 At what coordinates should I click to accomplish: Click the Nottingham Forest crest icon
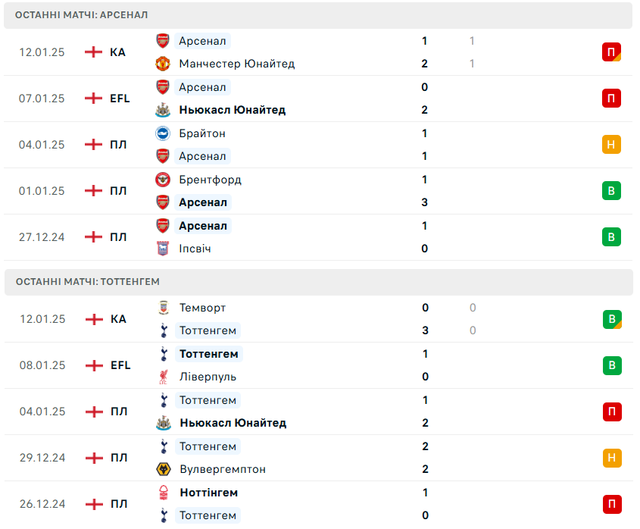pyautogui.click(x=163, y=493)
